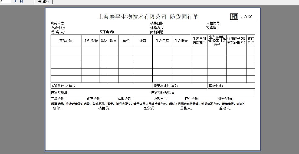The height and width of the screenshot is (154, 299).
Task: Select the 商品名称 column header
Action: [x=66, y=41]
